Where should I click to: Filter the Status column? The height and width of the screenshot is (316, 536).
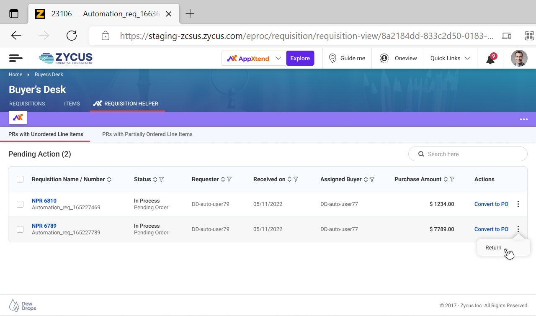coord(162,180)
